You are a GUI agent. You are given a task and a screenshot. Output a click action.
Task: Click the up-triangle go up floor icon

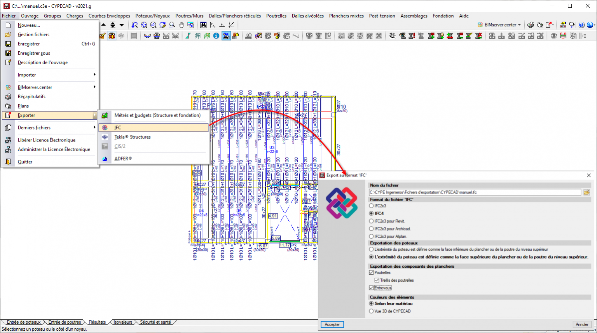pyautogui.click(x=103, y=25)
